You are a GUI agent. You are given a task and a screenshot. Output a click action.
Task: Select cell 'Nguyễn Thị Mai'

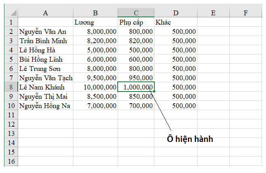[x=46, y=96]
